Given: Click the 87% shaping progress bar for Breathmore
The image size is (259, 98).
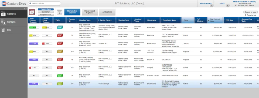Looking at the screenshot, I should pyautogui.click(x=34, y=44).
